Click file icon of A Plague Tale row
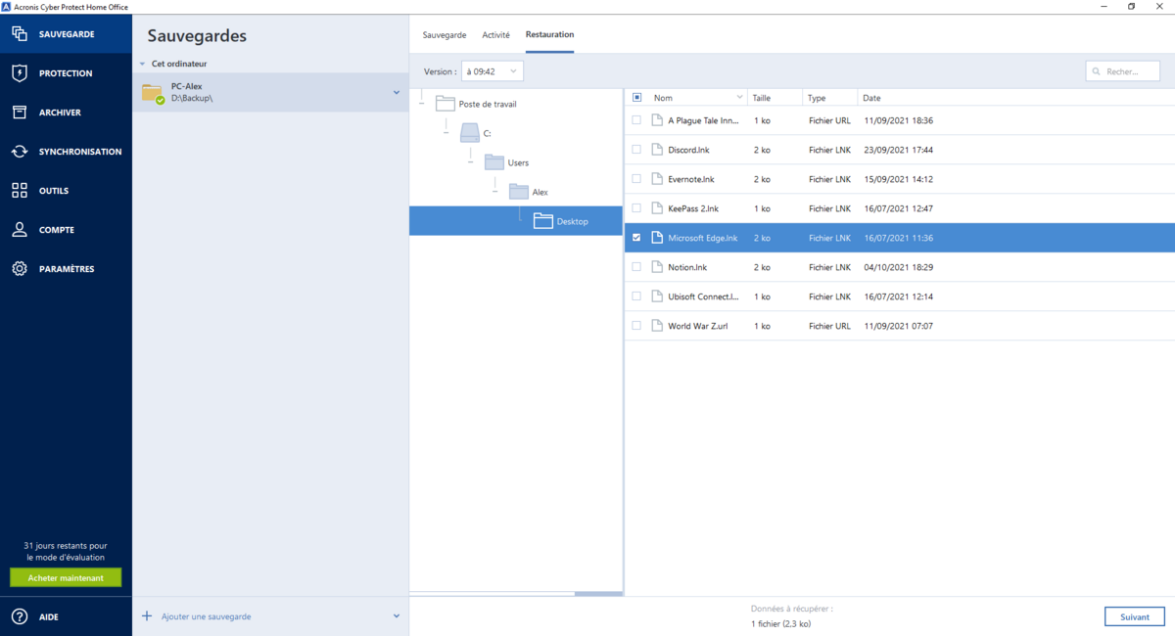1175x636 pixels. pos(658,120)
